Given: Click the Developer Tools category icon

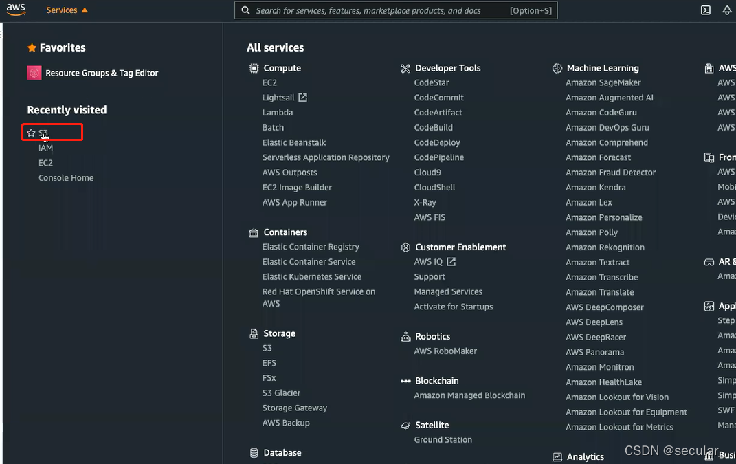Looking at the screenshot, I should 405,68.
